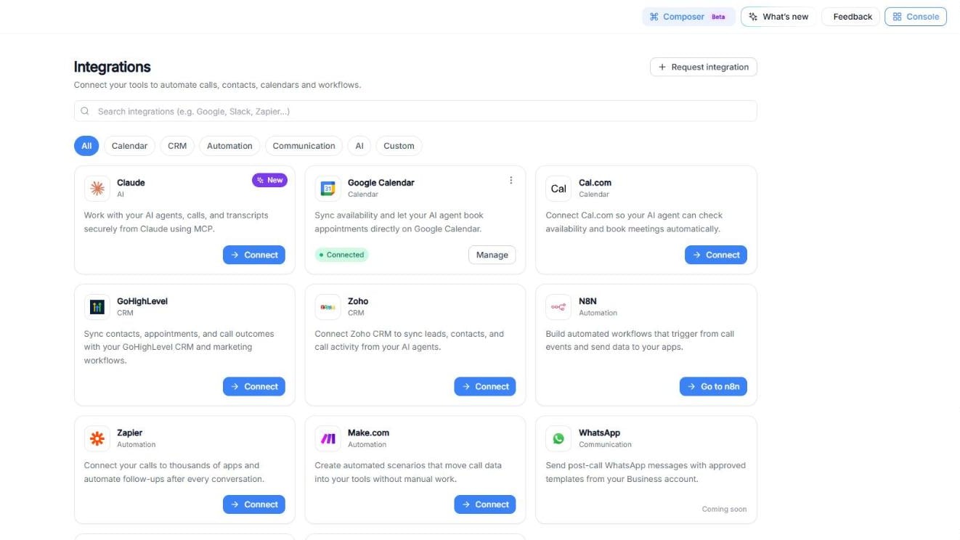Click the Zoho logo icon
Viewport: 960px width, 540px height.
click(328, 307)
